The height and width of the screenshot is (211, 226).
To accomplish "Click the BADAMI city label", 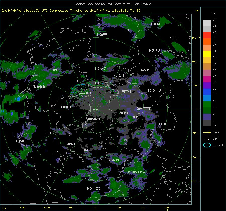I will click(99, 83).
